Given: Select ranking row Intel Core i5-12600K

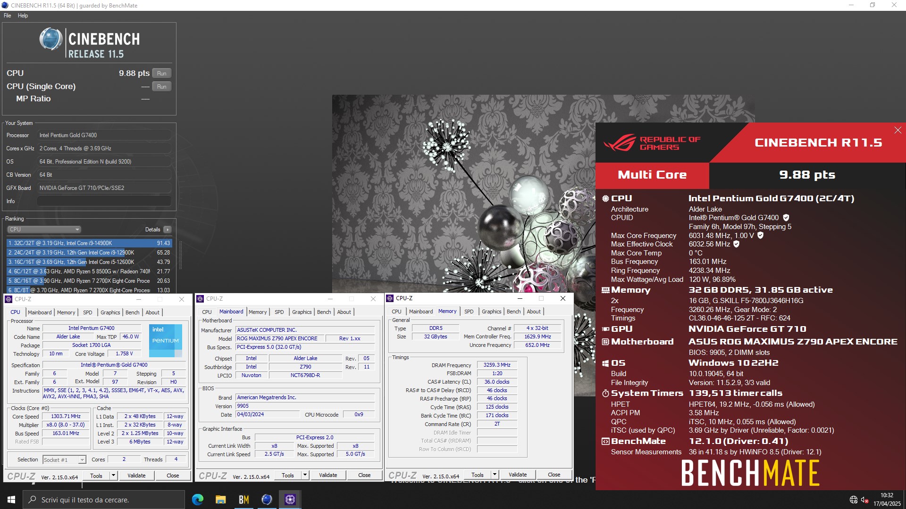Looking at the screenshot, I should [89, 262].
